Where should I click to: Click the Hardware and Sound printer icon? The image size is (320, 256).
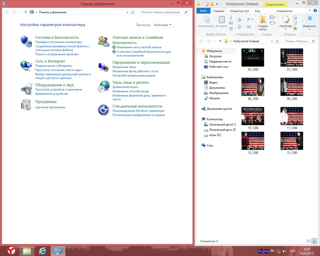click(x=26, y=89)
